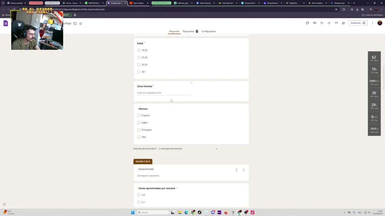Screen dimensions: 385x216
Task: Click the Windows taskbar search box
Action: (x=152, y=212)
